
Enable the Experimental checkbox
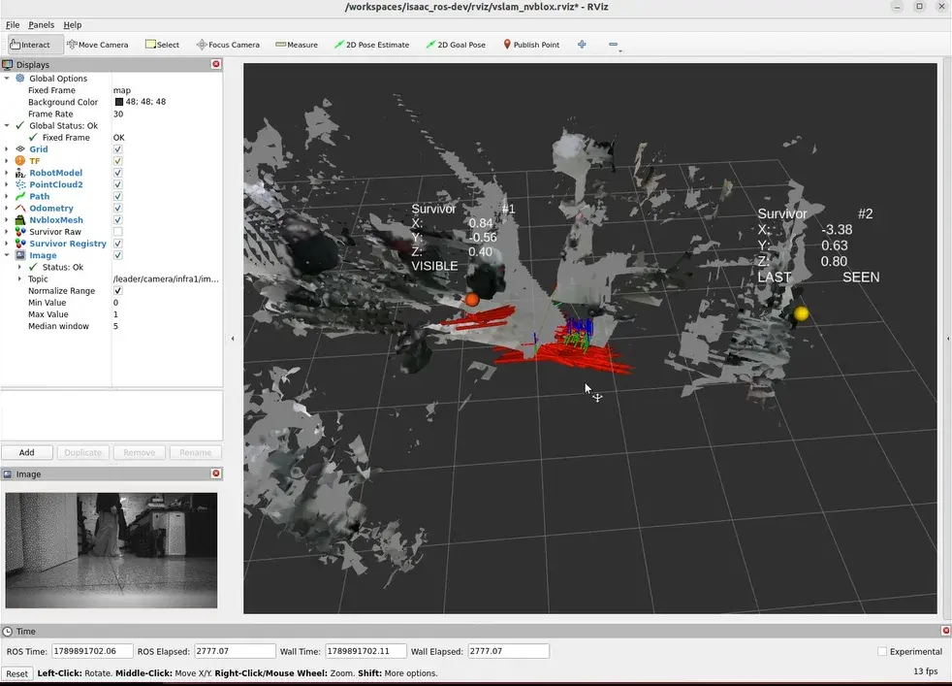[x=882, y=651]
